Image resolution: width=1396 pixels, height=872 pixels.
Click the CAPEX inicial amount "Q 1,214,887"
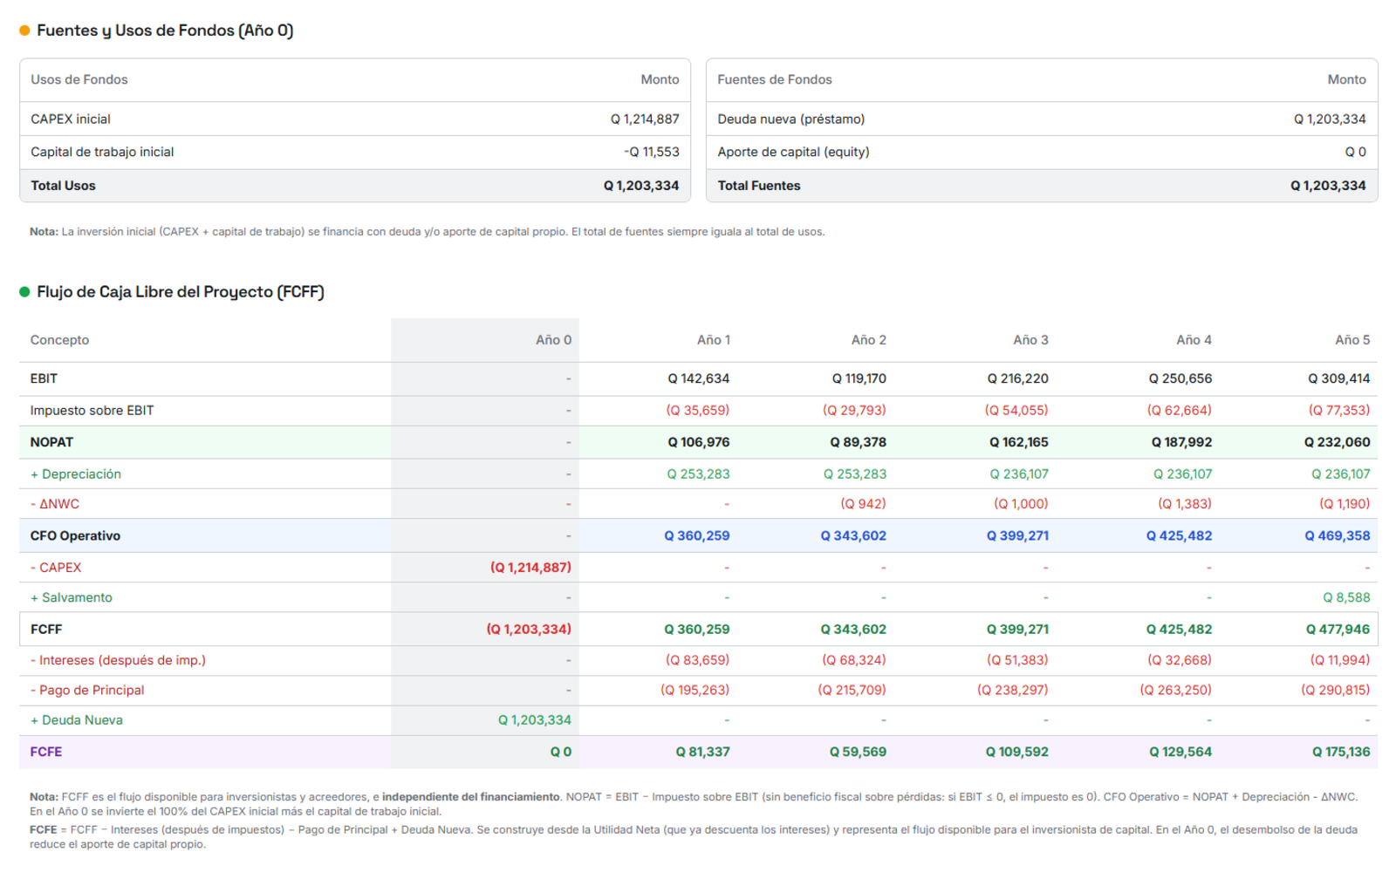645,119
